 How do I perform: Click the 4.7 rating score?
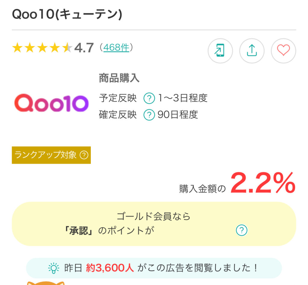coord(84,48)
